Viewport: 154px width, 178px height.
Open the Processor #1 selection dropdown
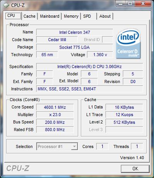[x=57, y=146]
